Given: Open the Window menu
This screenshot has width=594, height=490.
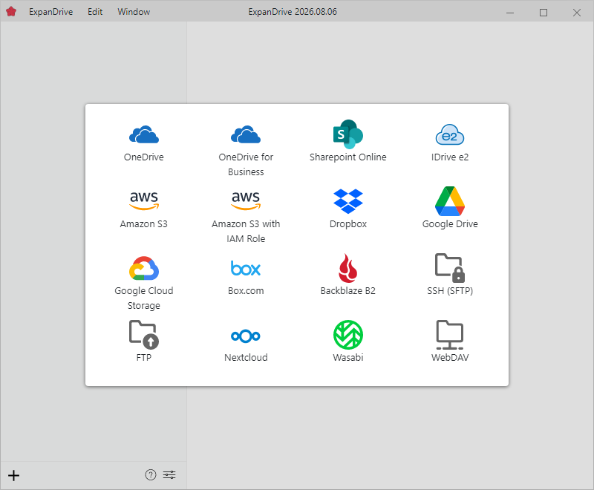Looking at the screenshot, I should point(134,12).
